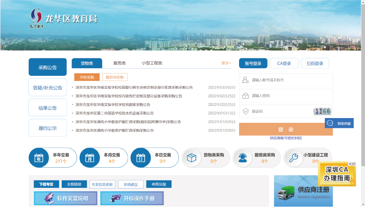365x207 pixels.
Task: Switch to CA登录 login mode
Action: coord(284,63)
